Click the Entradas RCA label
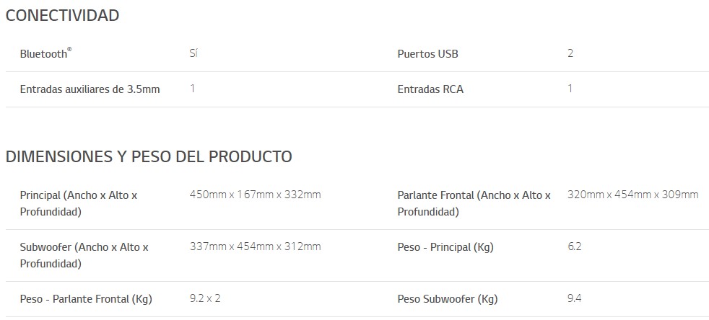Screen dimensions: 709x320 pos(430,89)
